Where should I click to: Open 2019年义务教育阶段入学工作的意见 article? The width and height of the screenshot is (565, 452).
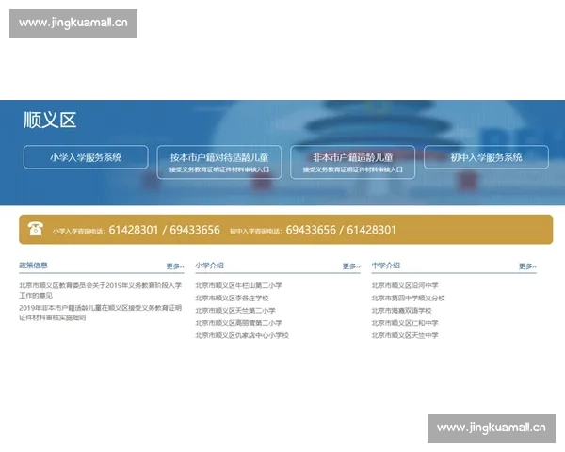pos(100,290)
